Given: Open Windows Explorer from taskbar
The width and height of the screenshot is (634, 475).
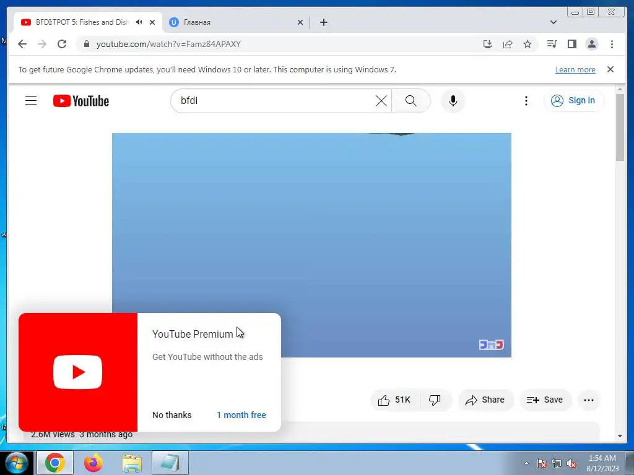Looking at the screenshot, I should [132, 463].
